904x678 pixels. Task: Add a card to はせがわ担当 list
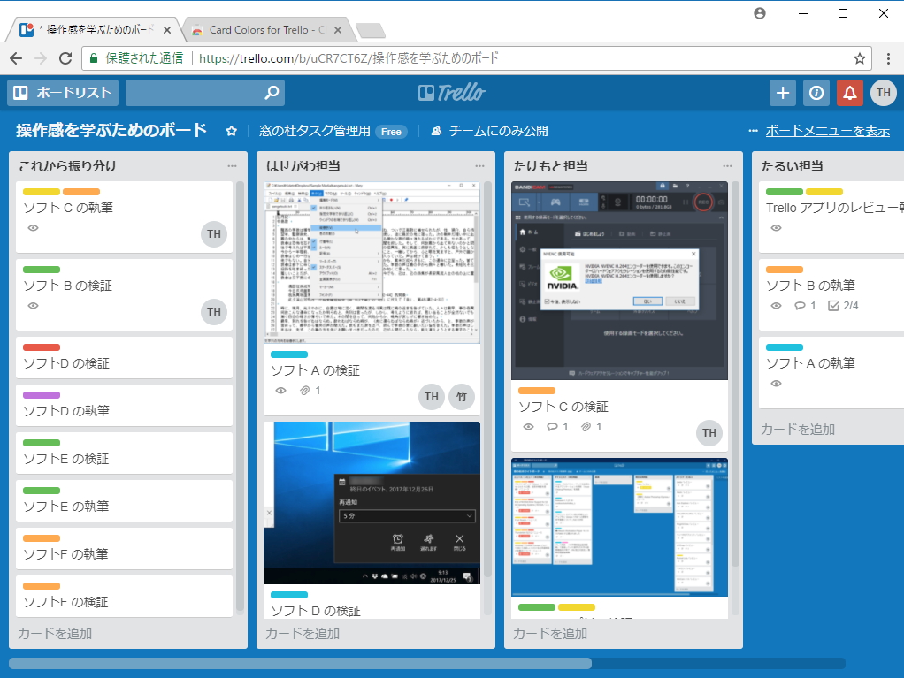coord(303,634)
